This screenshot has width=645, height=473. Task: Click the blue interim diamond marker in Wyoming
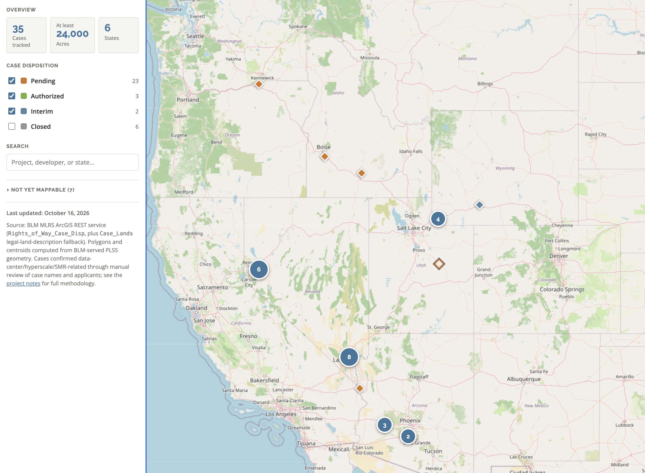point(479,205)
